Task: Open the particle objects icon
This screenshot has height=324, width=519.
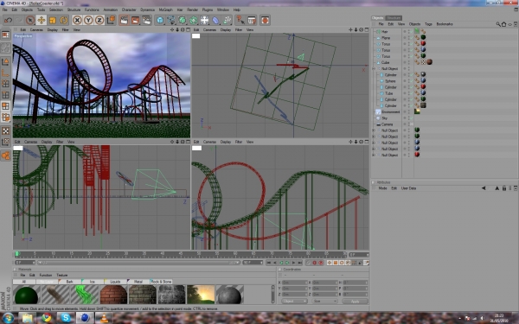Action: 227,20
